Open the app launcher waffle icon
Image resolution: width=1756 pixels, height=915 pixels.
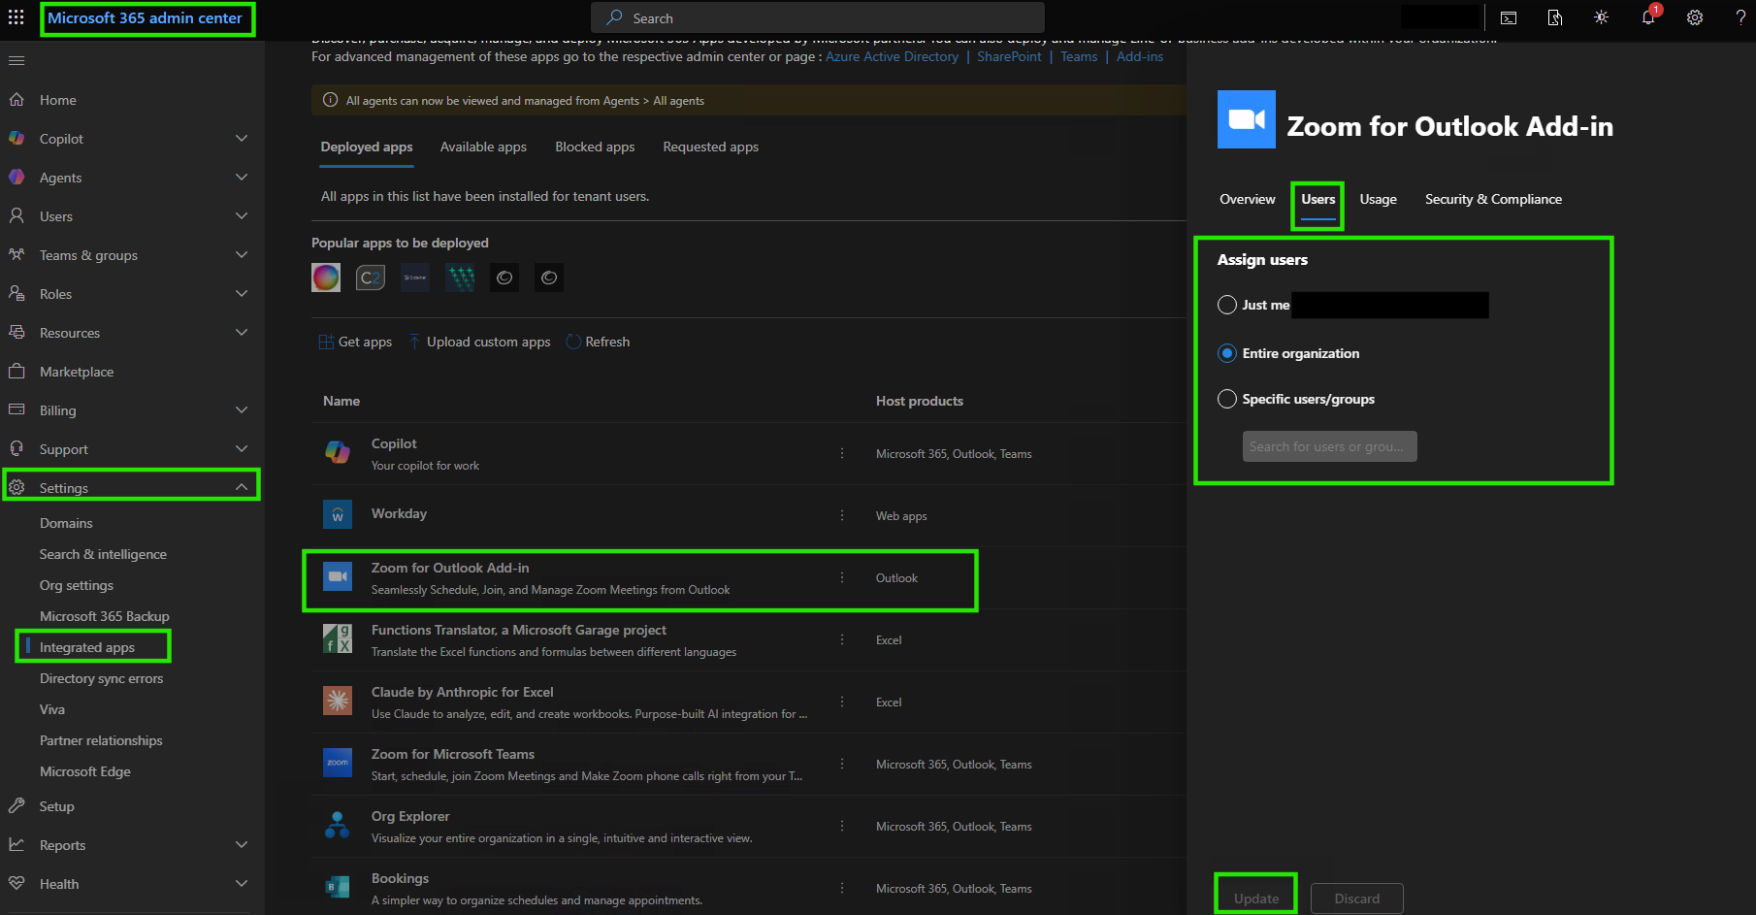(x=16, y=17)
